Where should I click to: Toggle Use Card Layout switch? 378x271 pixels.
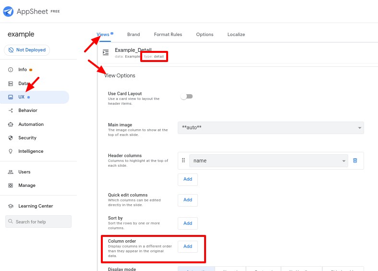tap(186, 97)
